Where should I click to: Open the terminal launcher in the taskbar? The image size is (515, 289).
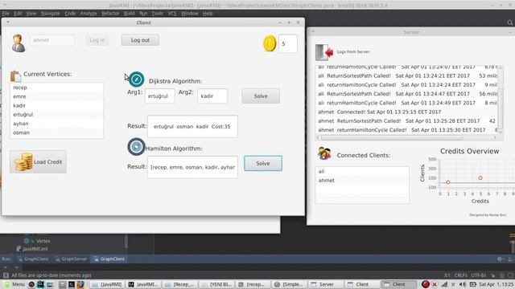[x=72, y=284]
